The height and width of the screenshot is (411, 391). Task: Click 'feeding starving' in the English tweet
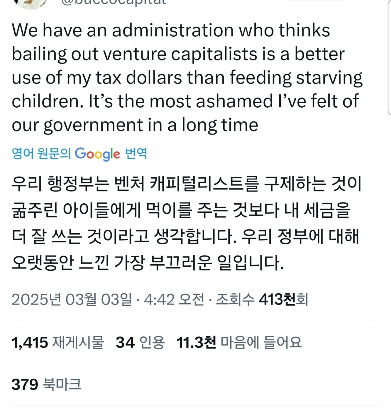(x=296, y=78)
